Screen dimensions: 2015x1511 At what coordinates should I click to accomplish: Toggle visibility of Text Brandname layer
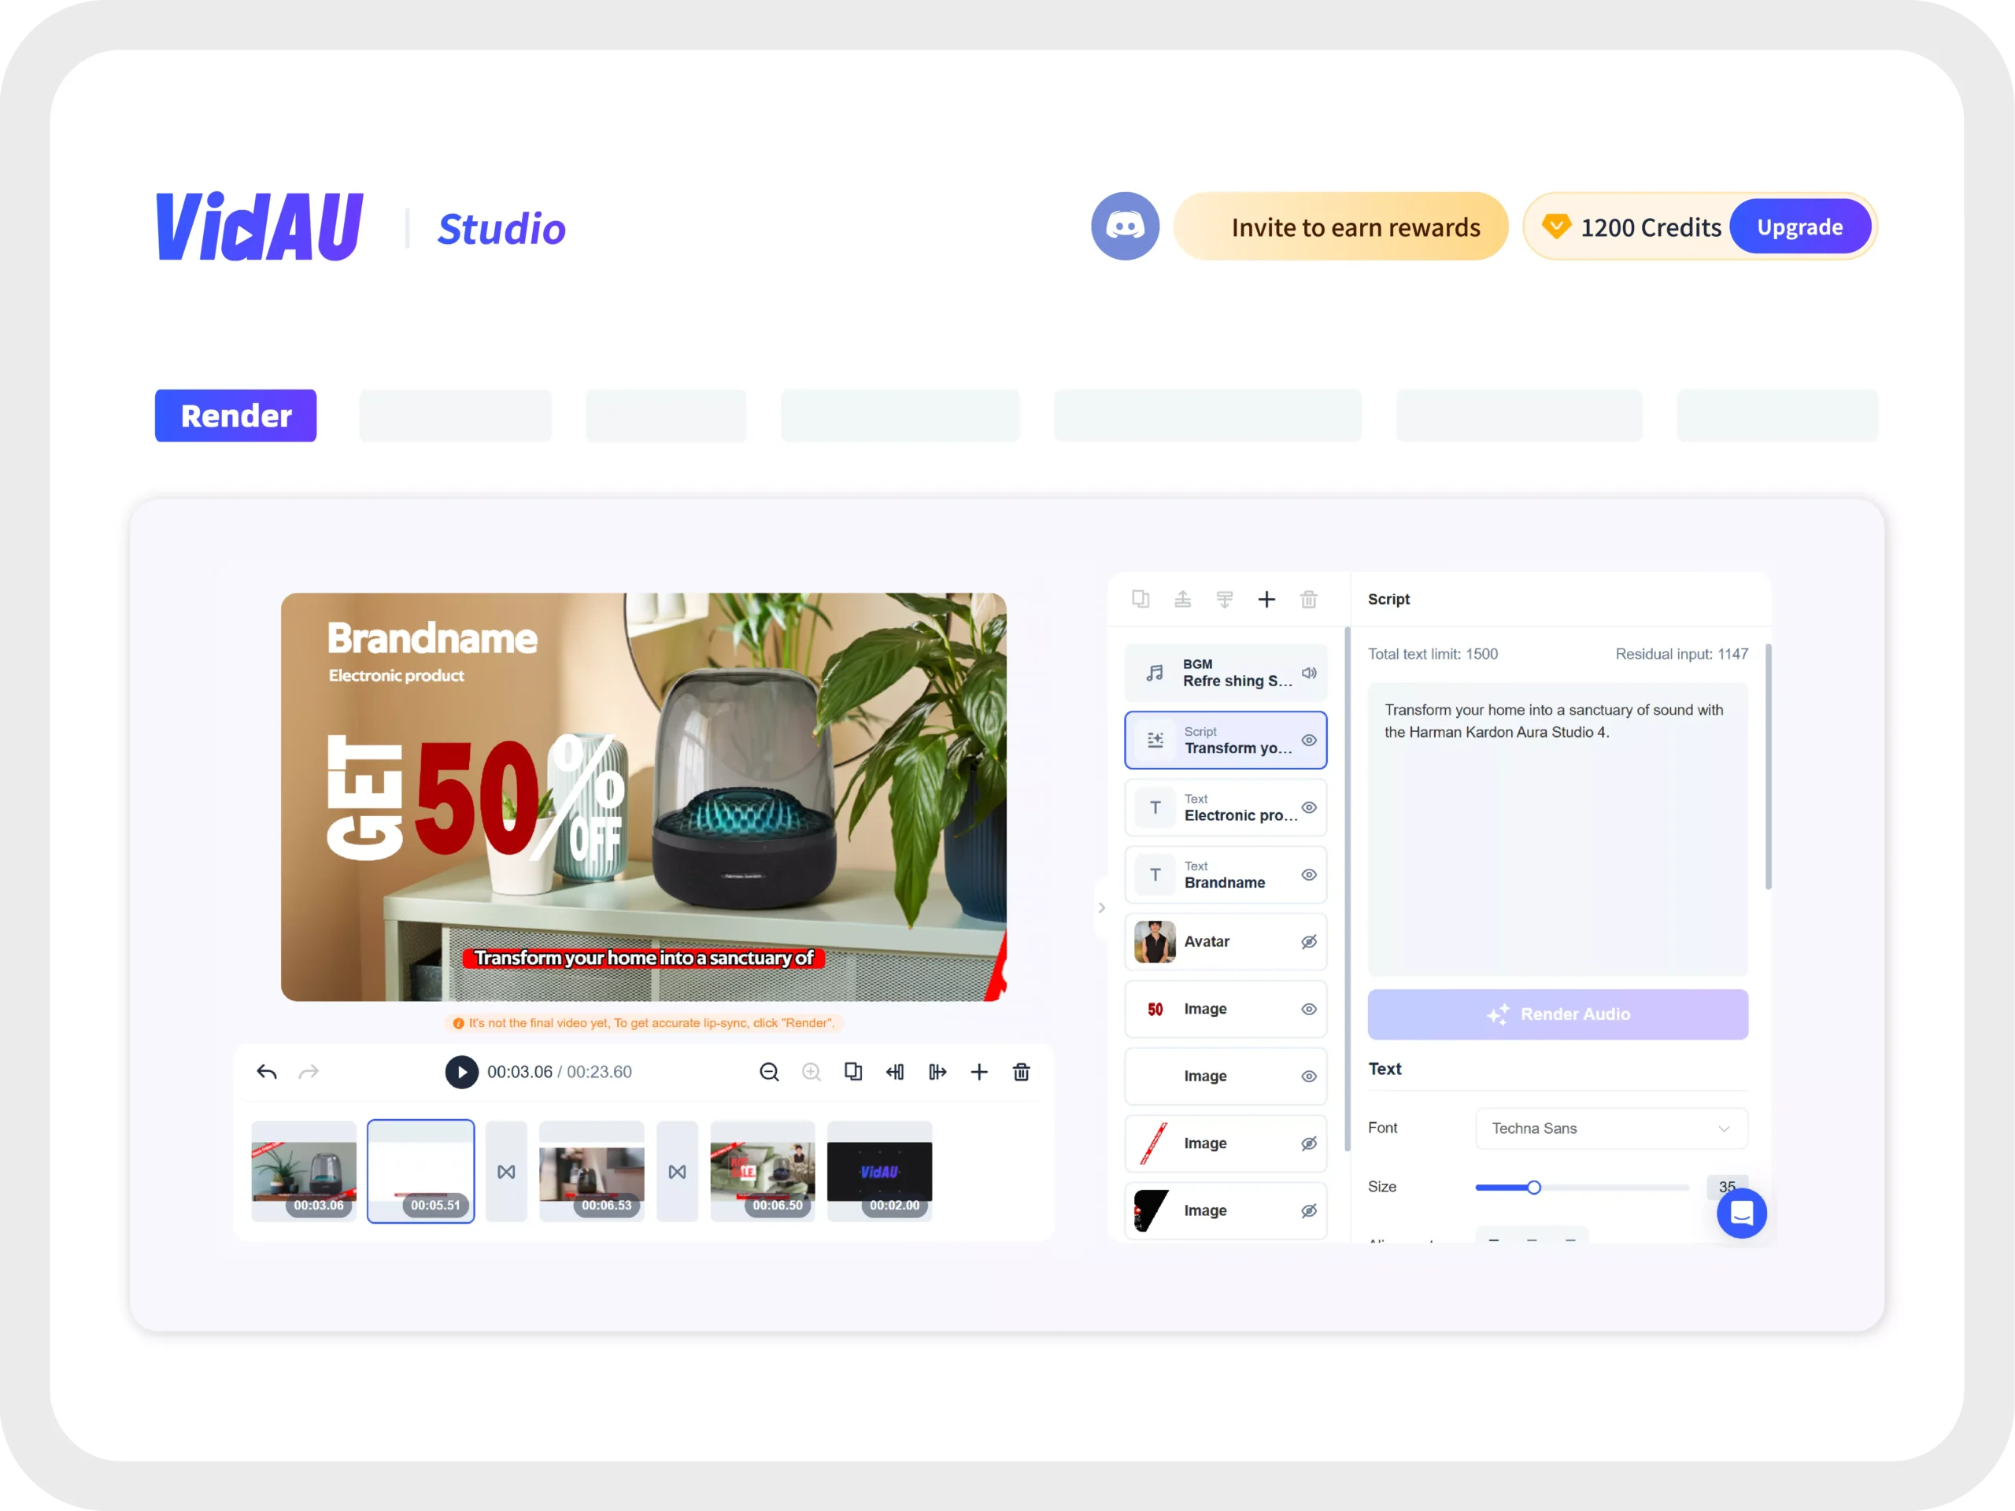pos(1307,874)
